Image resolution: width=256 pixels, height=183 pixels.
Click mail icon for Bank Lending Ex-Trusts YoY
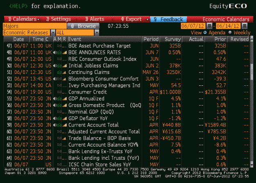pos(59,152)
